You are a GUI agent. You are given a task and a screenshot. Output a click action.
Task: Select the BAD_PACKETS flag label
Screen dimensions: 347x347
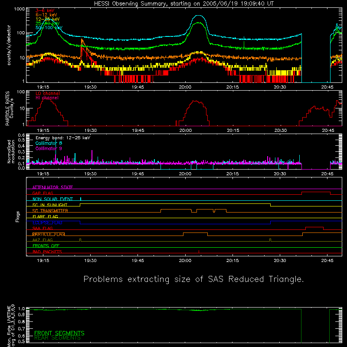click(x=47, y=252)
